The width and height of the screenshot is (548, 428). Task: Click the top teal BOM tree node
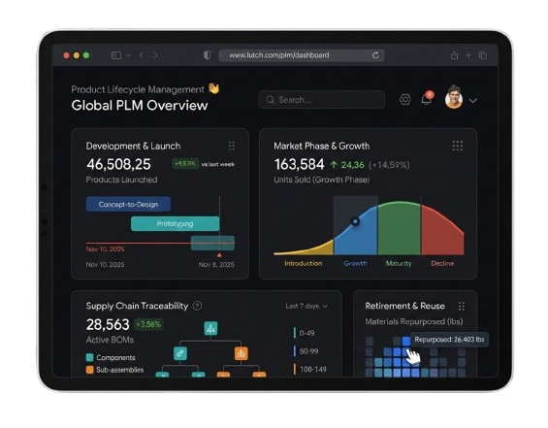pyautogui.click(x=210, y=328)
